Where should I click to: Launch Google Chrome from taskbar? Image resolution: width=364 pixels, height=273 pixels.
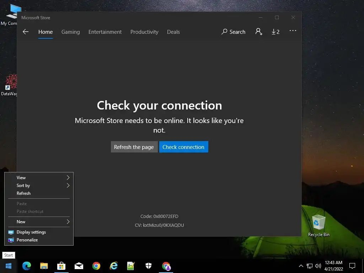96,266
